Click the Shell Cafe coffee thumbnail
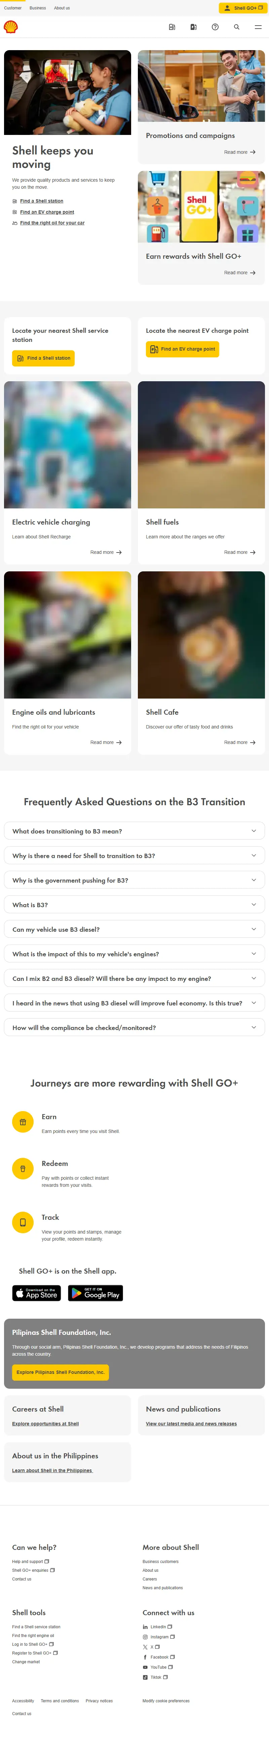Screen dimensions: 269x1741 tap(201, 635)
